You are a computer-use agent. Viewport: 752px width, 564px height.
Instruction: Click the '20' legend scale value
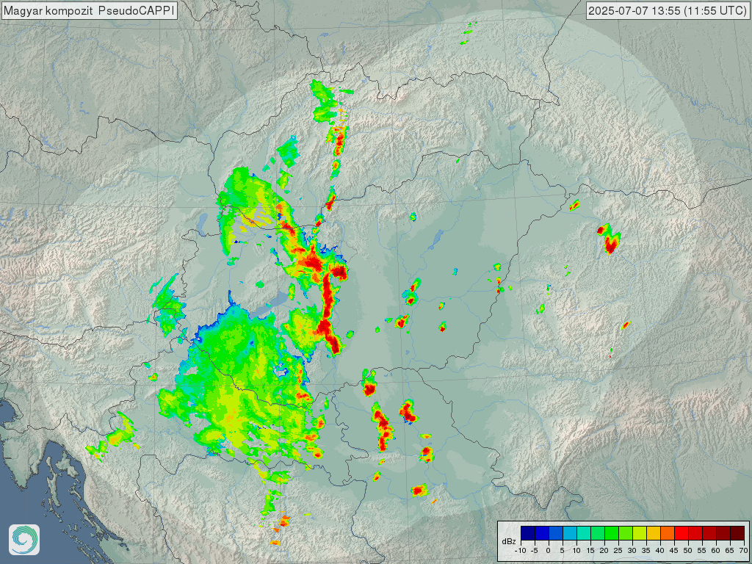604,551
